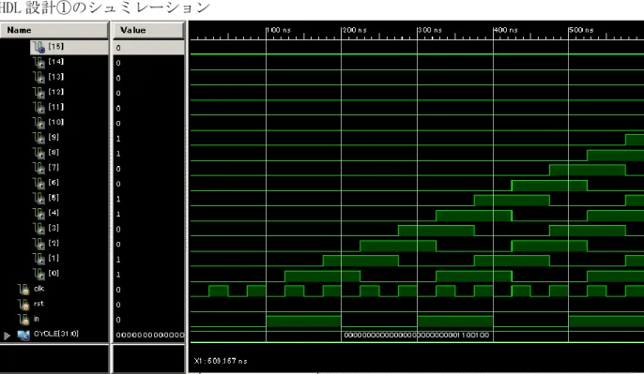Viewport: 644px width, 374px height.
Task: Click the signal icon for bit [5]
Action: 39,199
